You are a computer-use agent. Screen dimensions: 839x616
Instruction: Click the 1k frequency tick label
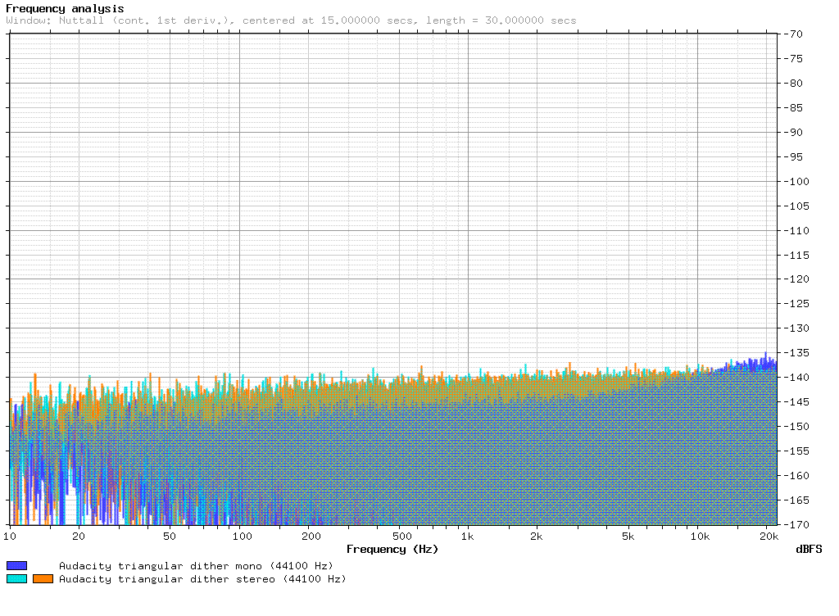[467, 537]
